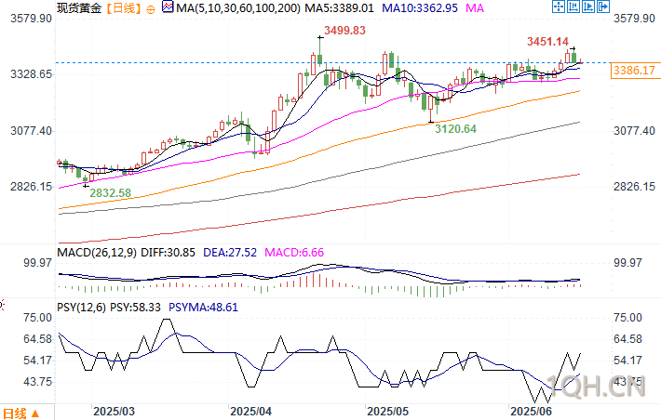Click the magenta MA label in the header

click(x=475, y=8)
